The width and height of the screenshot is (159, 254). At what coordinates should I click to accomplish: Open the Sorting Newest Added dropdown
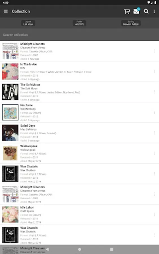pyautogui.click(x=131, y=23)
